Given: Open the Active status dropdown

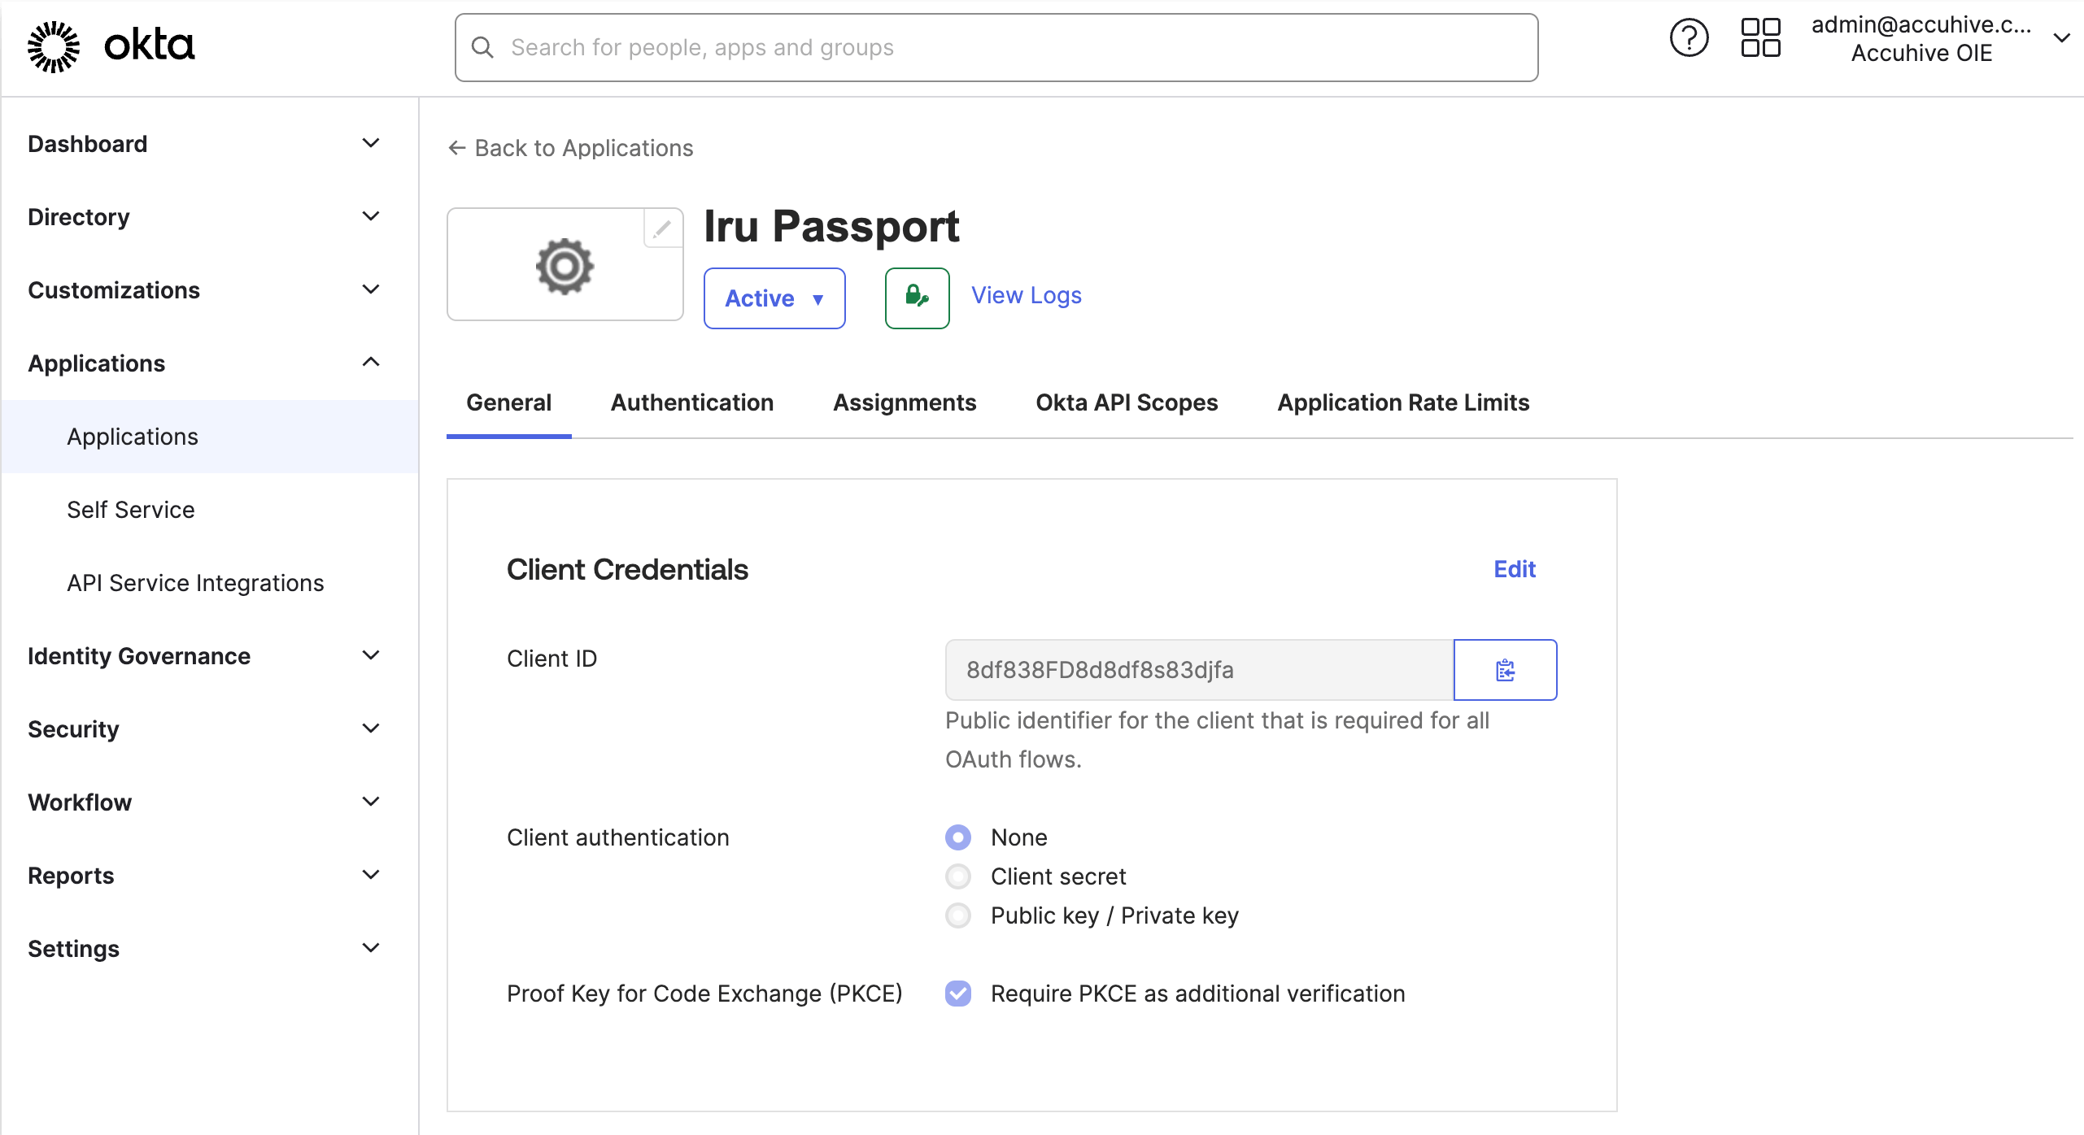Looking at the screenshot, I should tap(774, 298).
